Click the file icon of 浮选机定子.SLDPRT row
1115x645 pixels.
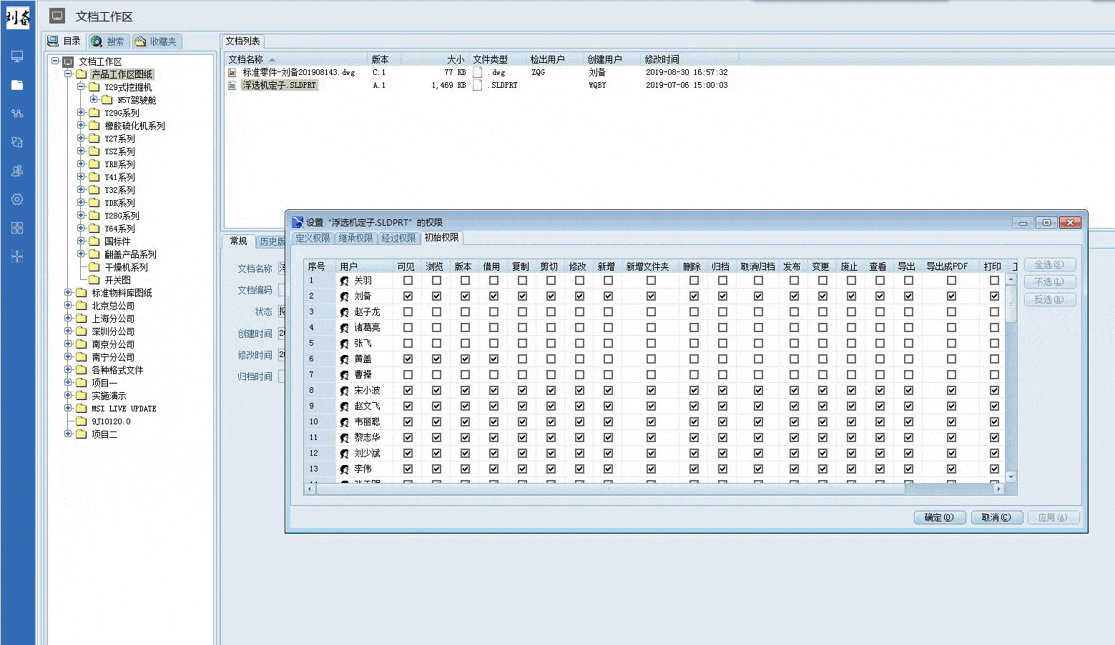tap(232, 85)
